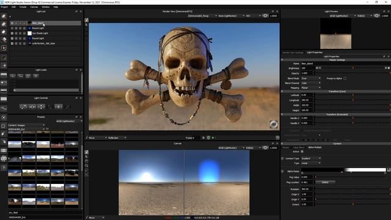Click second button in Light Looks toolbar

[x=20, y=76]
